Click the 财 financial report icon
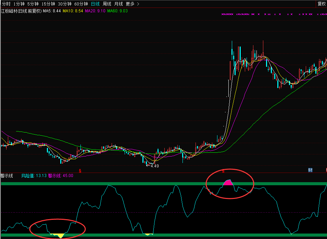The width and height of the screenshot is (327, 239). (310, 170)
